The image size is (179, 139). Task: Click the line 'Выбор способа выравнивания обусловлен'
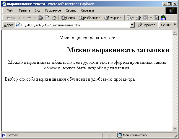click(x=47, y=79)
